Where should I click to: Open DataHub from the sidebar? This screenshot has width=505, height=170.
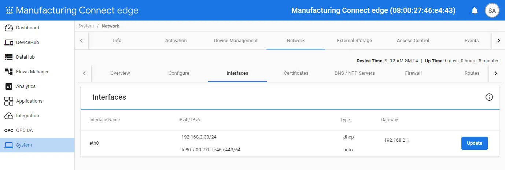pyautogui.click(x=25, y=57)
